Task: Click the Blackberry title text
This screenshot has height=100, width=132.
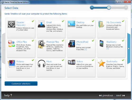Action: pos(111,42)
